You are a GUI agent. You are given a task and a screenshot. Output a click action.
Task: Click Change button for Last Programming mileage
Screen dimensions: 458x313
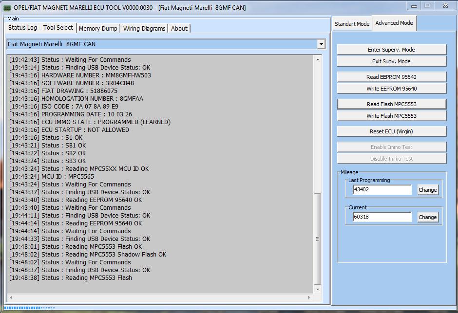pos(428,190)
